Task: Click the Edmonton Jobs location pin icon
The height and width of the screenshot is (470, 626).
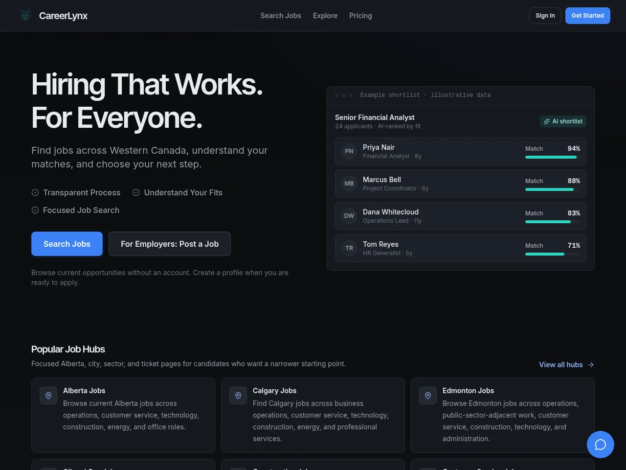Action: point(428,396)
